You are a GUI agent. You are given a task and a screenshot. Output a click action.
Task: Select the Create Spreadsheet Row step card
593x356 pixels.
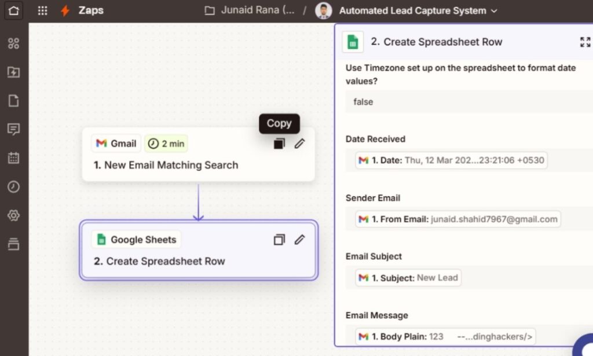[x=199, y=250]
